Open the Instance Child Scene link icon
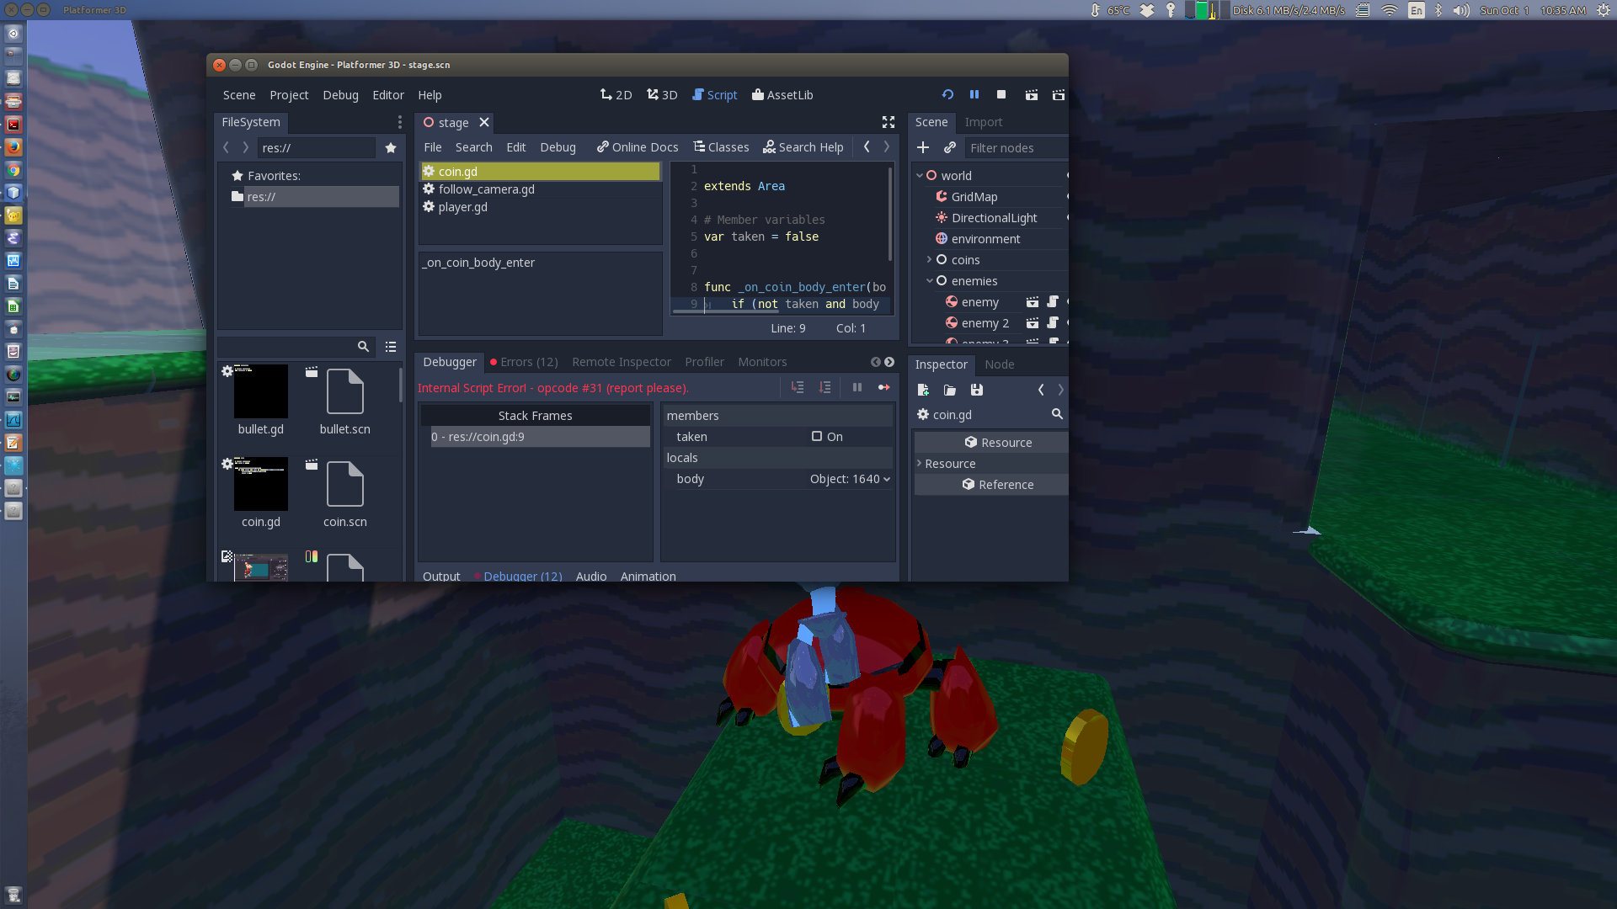1617x909 pixels. (950, 147)
